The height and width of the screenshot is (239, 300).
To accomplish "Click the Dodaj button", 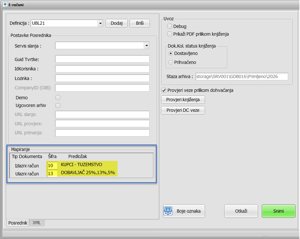I will click(116, 23).
